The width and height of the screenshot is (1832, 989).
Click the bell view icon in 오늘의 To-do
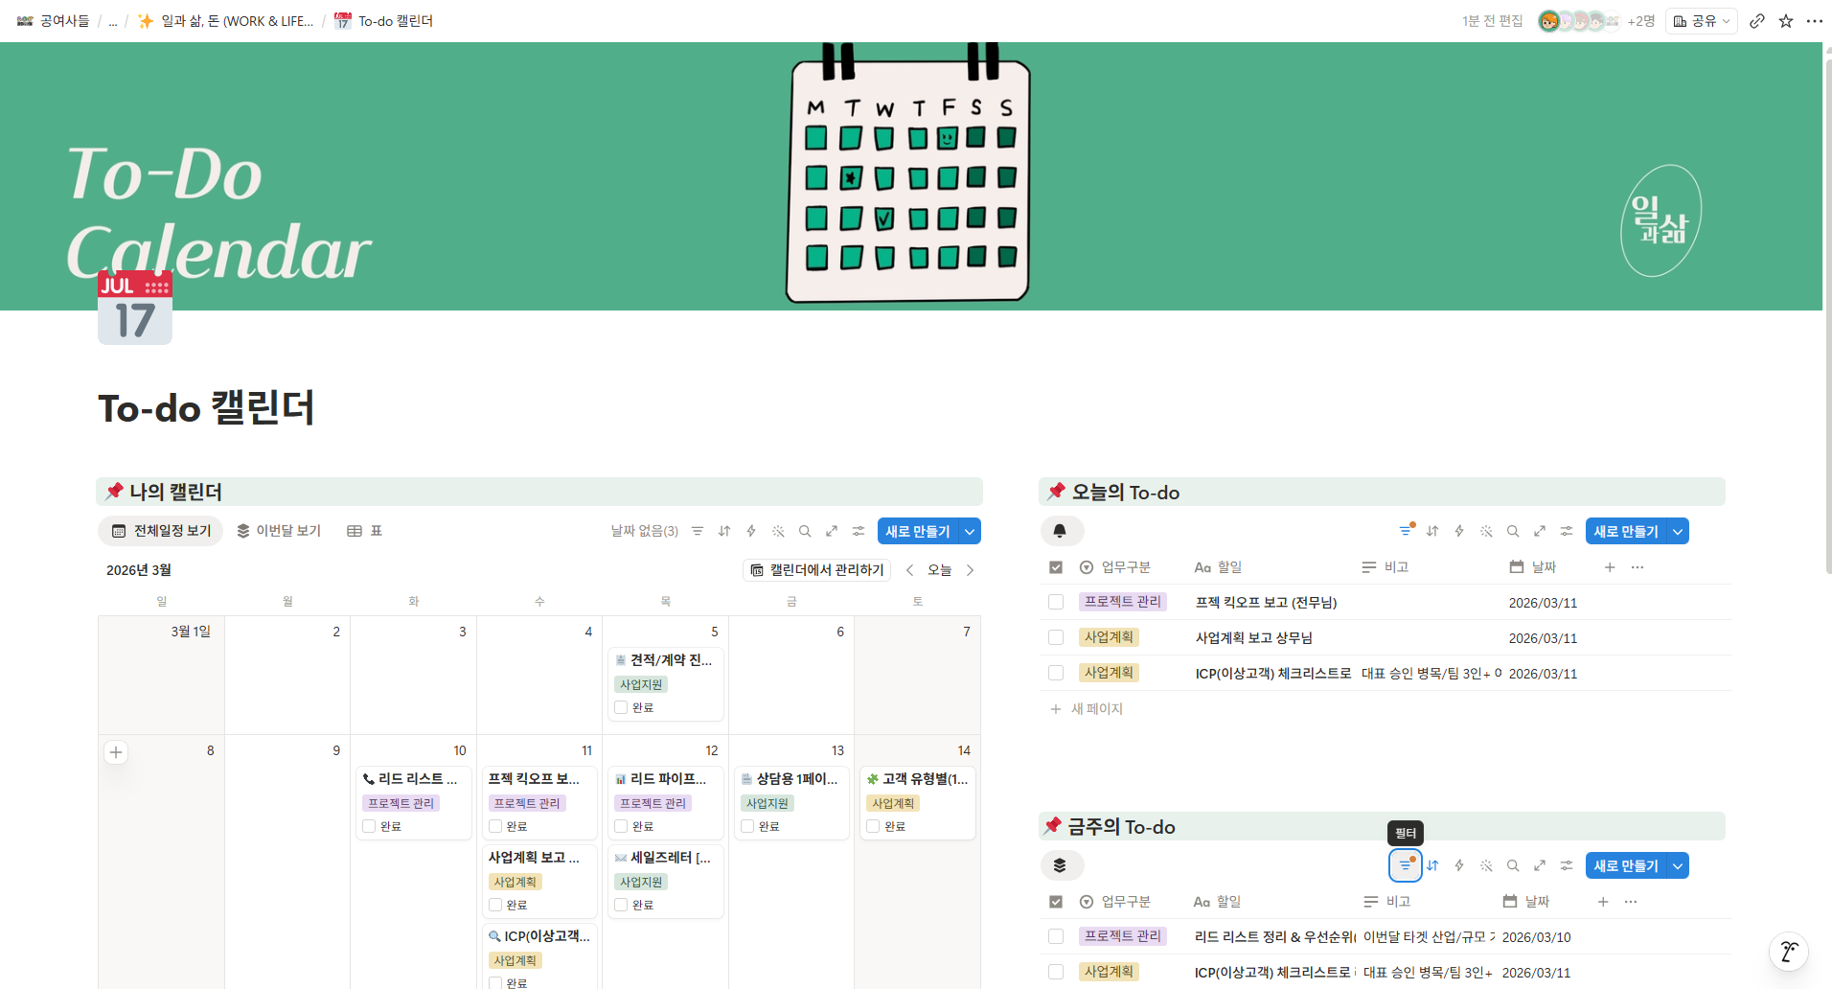tap(1062, 531)
